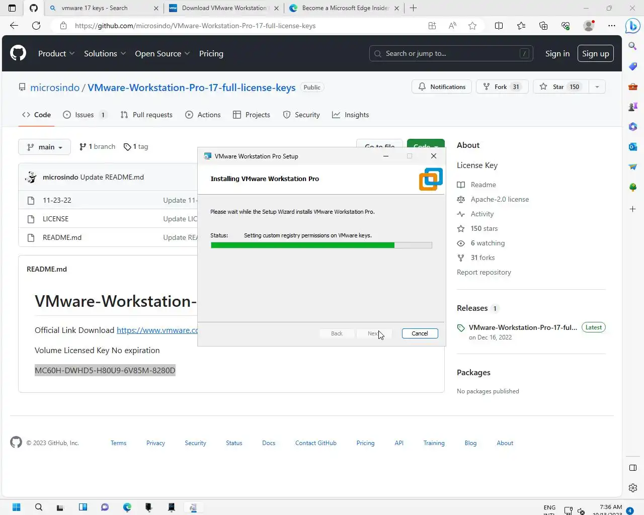Star the repository button
This screenshot has width=644, height=515.
point(561,87)
